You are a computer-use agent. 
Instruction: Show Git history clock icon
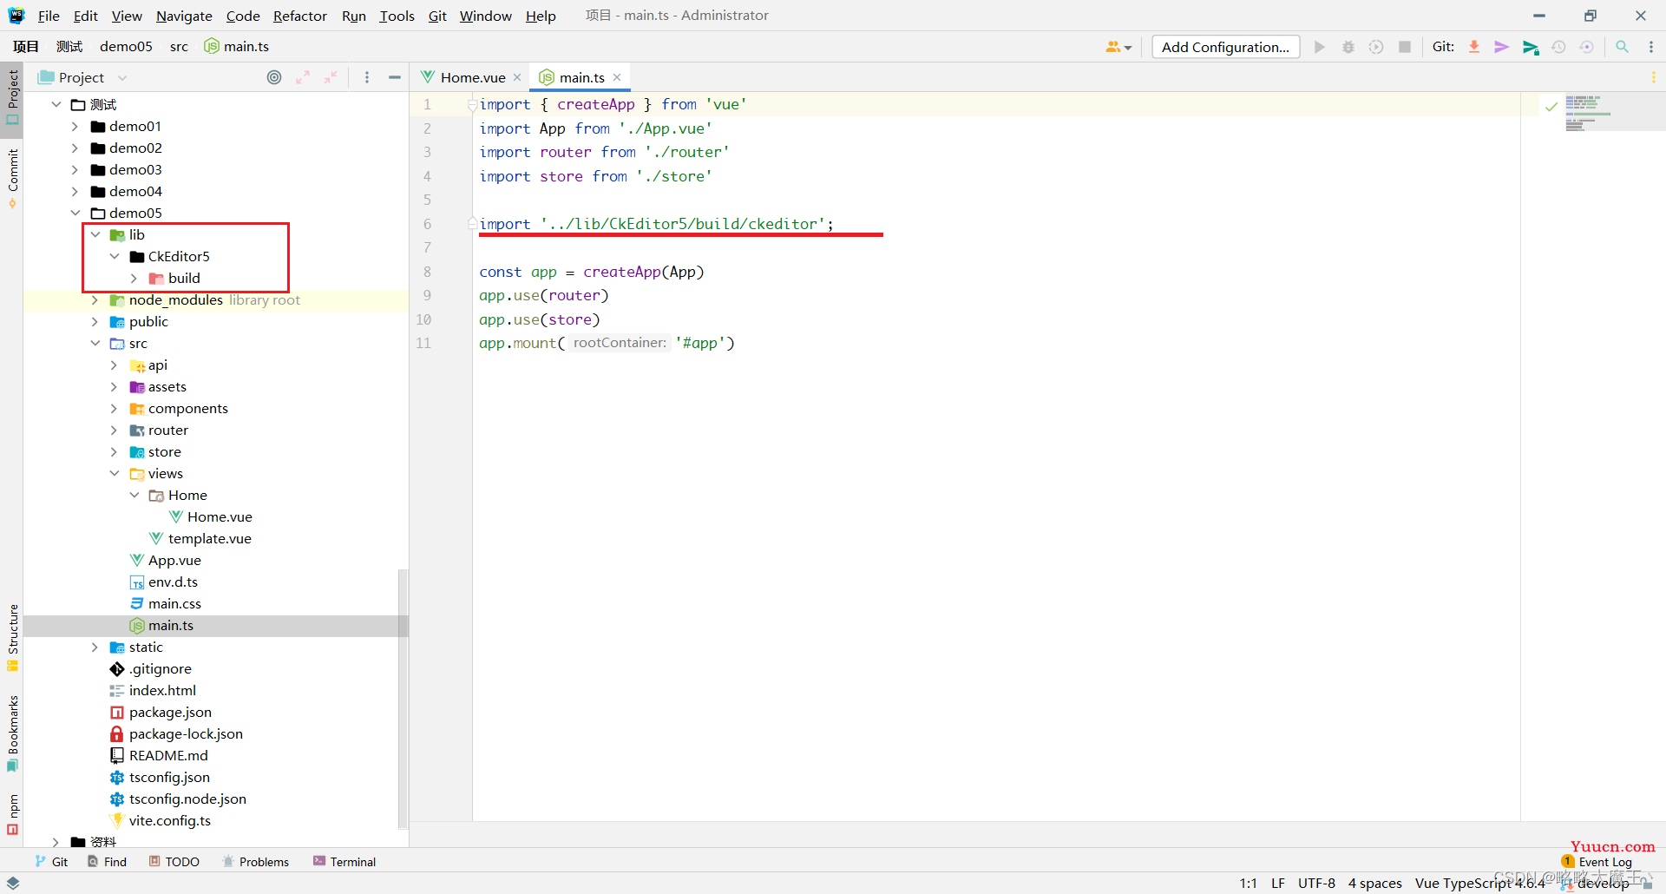(x=1558, y=47)
